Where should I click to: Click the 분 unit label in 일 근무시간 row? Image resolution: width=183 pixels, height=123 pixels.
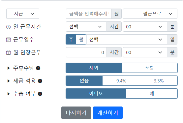click(x=172, y=27)
